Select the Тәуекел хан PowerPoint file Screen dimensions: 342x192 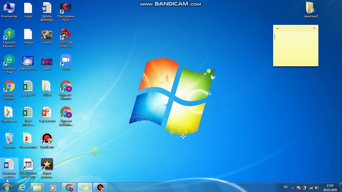(47, 115)
